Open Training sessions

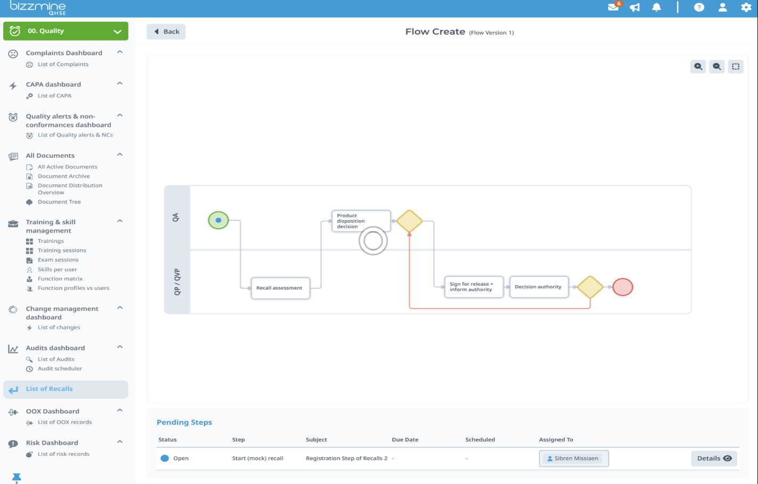62,251
